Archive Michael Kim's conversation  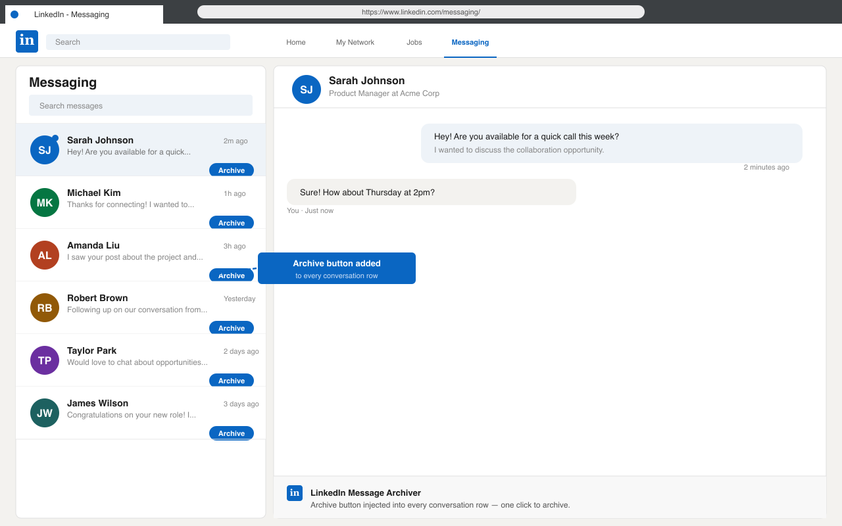click(x=231, y=222)
